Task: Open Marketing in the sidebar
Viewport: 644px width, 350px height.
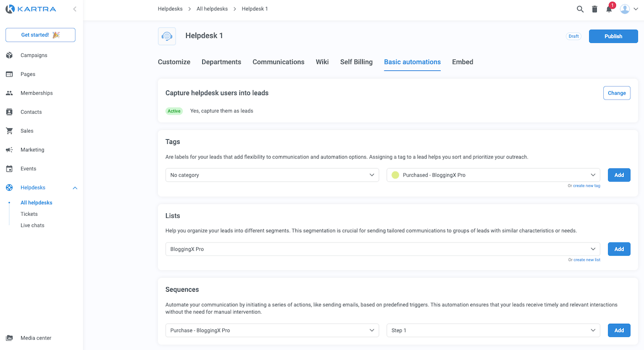Action: click(x=32, y=150)
